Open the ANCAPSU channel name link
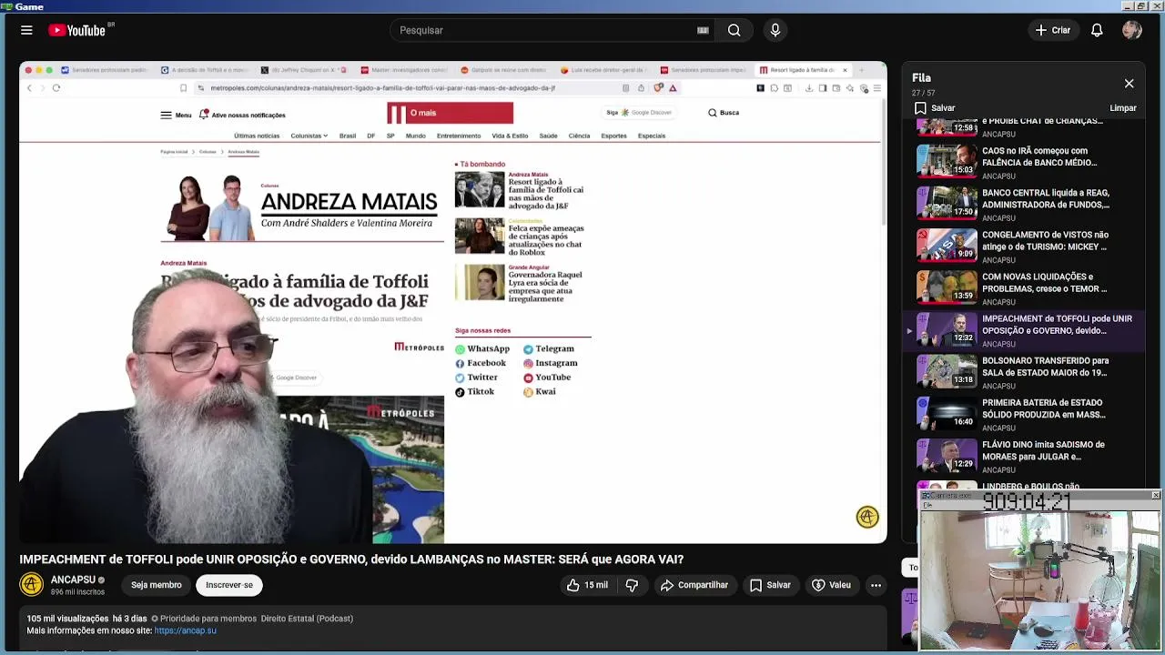 click(x=73, y=579)
